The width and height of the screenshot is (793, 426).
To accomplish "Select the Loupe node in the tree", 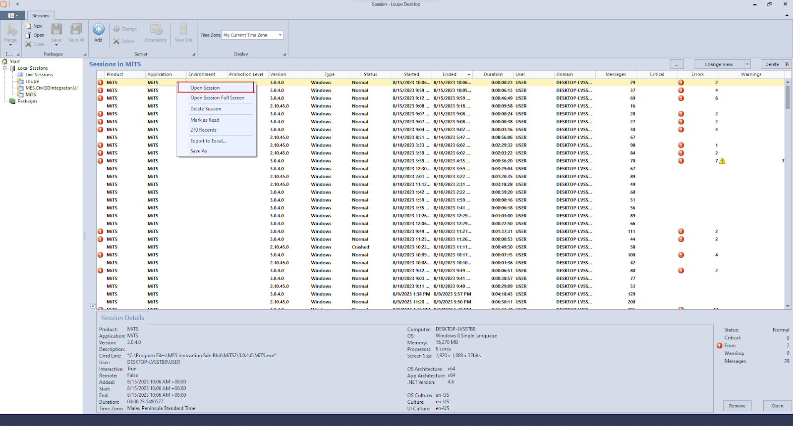I will tap(32, 82).
